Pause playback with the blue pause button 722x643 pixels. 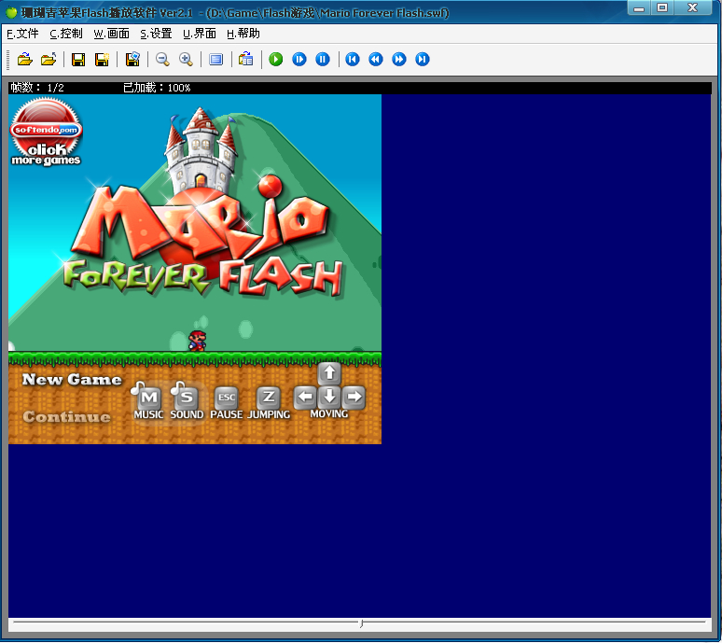(x=323, y=60)
